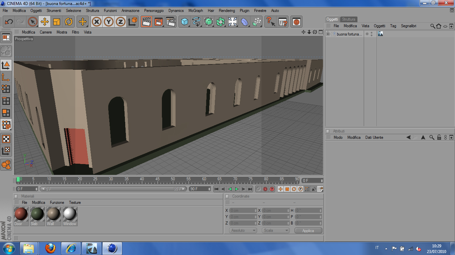
Task: Click the 0 F start frame field
Action: pos(27,189)
